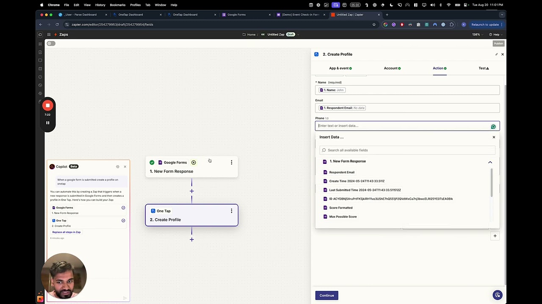Image resolution: width=542 pixels, height=304 pixels.
Task: Add a step after Create Profile
Action: click(192, 239)
